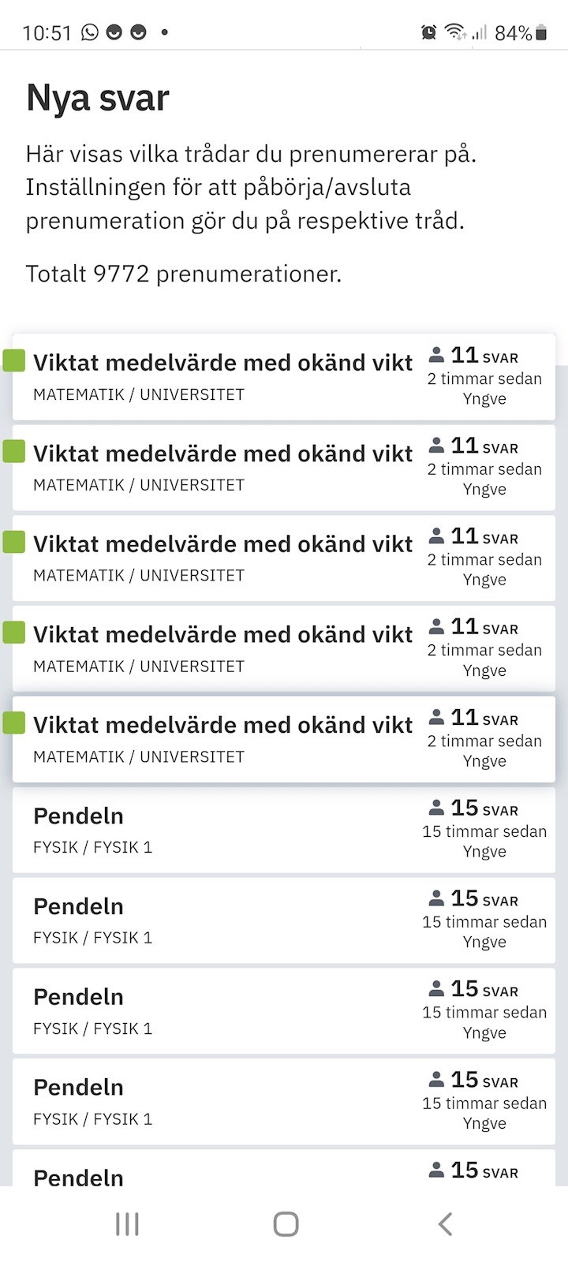This screenshot has width=568, height=1262.
Task: Tap the alarm clock status icon
Action: click(x=428, y=32)
